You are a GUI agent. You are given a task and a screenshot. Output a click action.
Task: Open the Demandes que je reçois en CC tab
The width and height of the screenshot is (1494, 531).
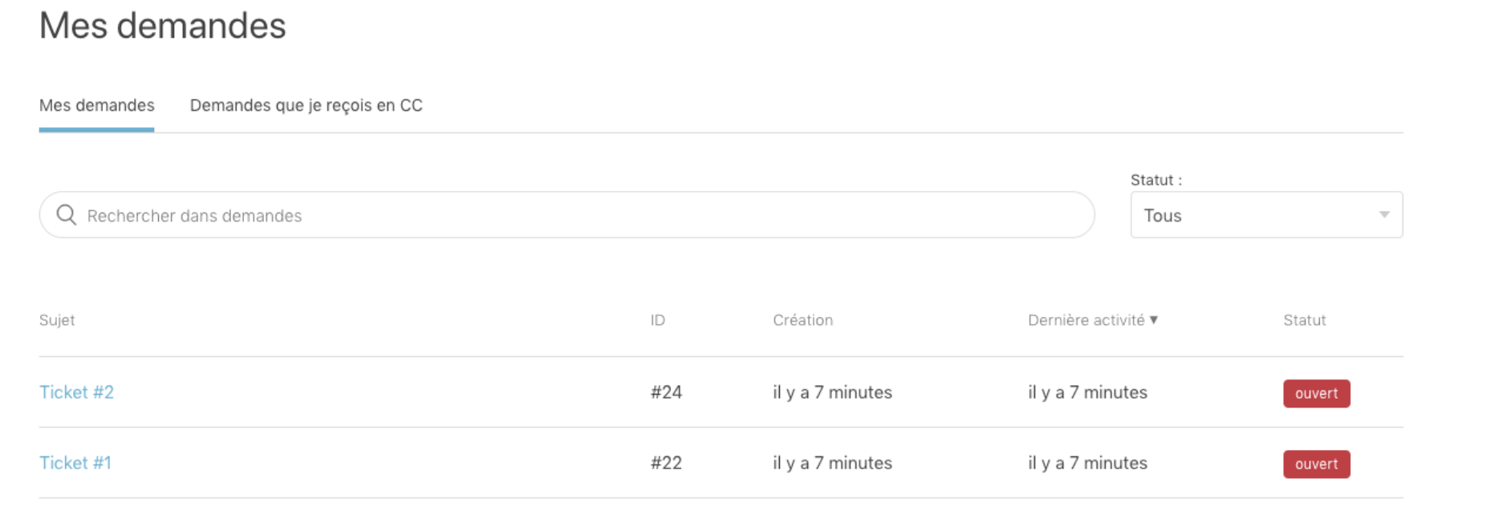pyautogui.click(x=306, y=106)
